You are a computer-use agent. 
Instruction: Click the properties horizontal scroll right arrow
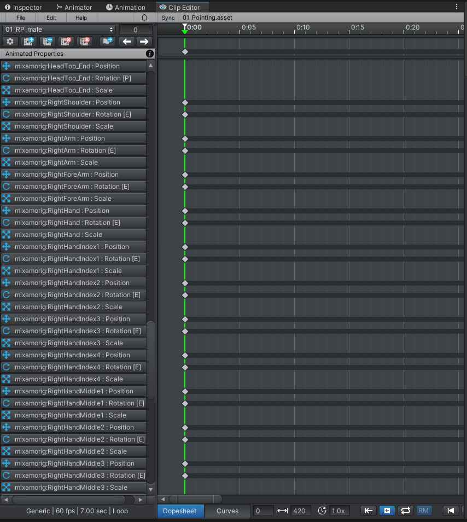click(x=141, y=500)
